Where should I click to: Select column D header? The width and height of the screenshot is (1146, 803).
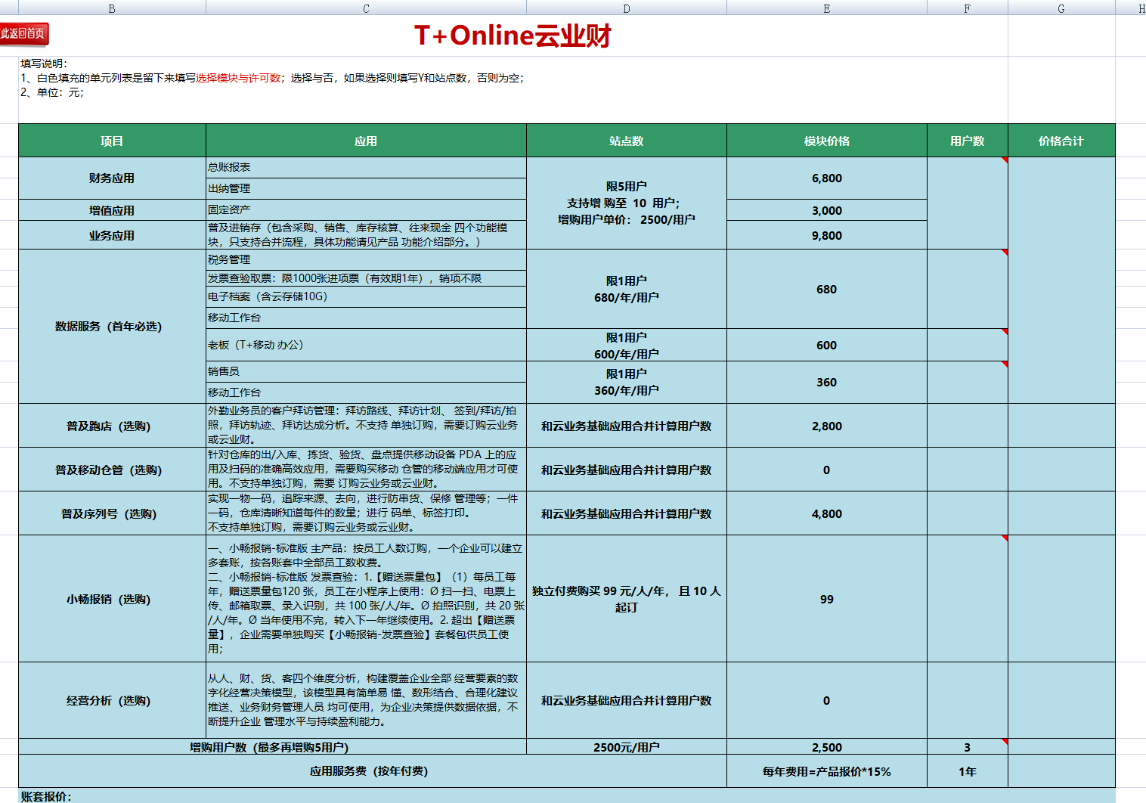pyautogui.click(x=627, y=8)
